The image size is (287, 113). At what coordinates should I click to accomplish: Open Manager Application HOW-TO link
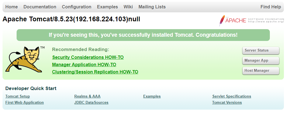[84, 65]
